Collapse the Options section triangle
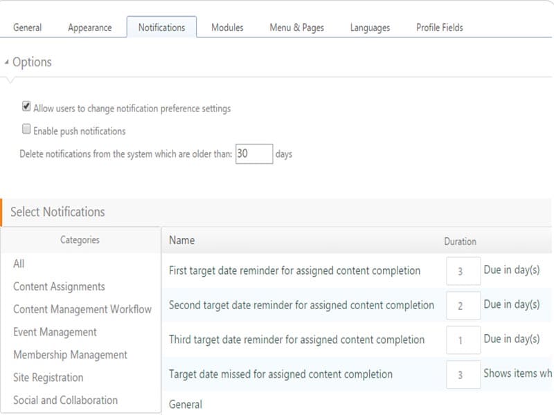The image size is (554, 415). 7,62
